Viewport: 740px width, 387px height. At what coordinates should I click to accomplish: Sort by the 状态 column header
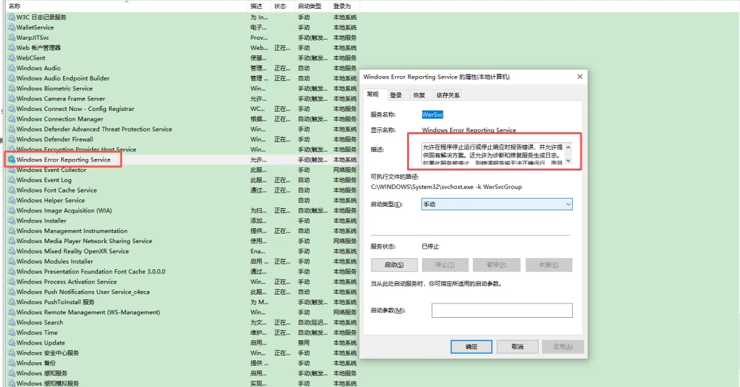coord(283,6)
